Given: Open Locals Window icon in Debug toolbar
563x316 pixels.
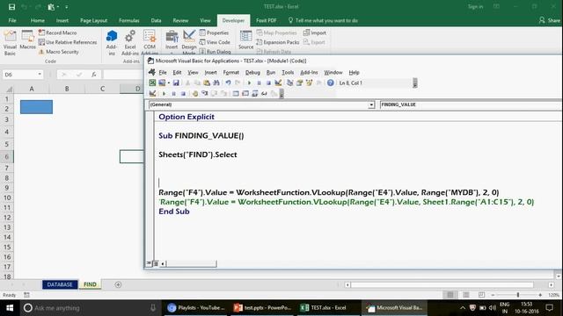Looking at the screenshot, I should [236, 94].
